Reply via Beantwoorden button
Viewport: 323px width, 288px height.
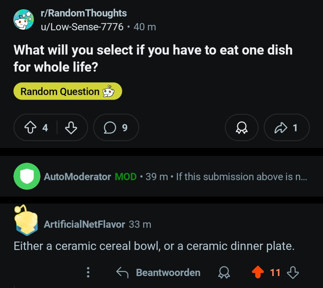pyautogui.click(x=159, y=272)
